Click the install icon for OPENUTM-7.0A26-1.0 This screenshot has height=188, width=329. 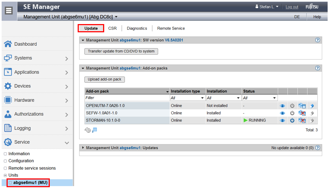[302, 106]
